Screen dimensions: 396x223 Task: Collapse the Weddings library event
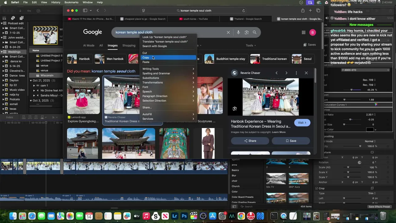[x=2, y=52]
